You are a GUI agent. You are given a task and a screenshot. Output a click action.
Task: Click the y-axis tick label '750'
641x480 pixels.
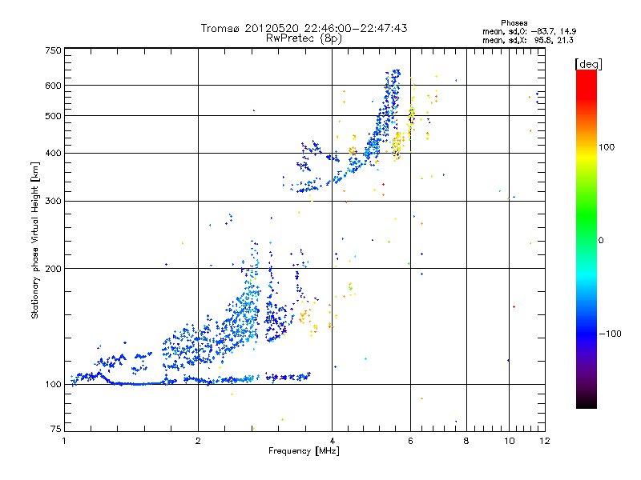(54, 50)
